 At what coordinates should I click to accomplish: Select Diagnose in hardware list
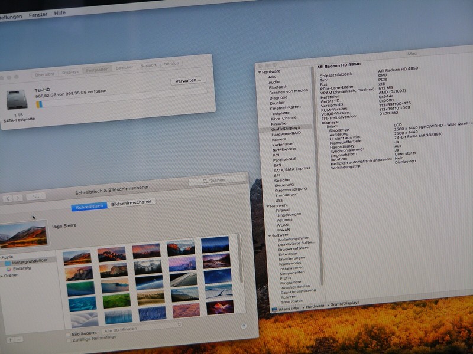[278, 97]
